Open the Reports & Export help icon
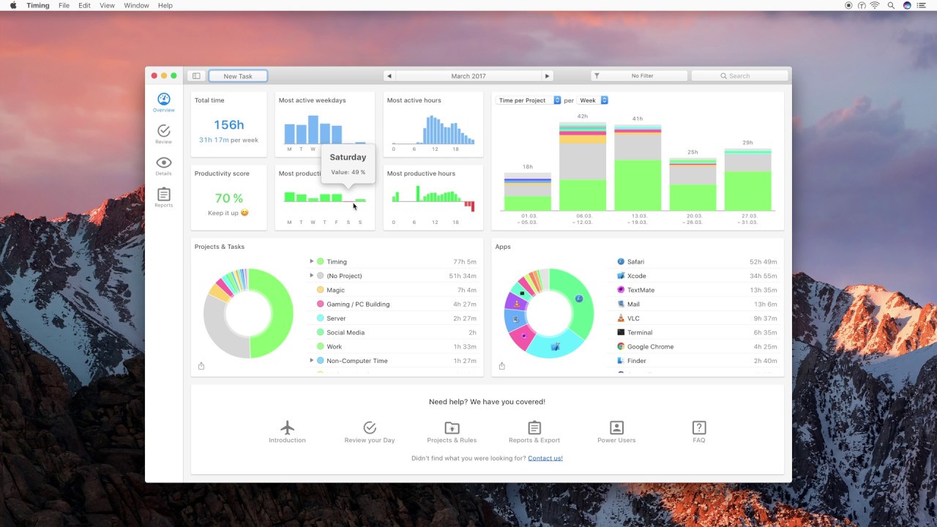937x527 pixels. coord(534,427)
